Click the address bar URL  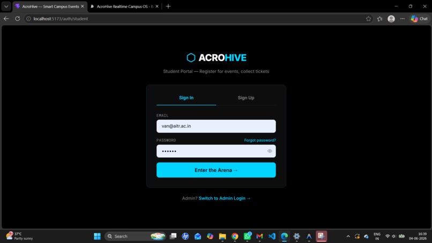click(x=61, y=19)
